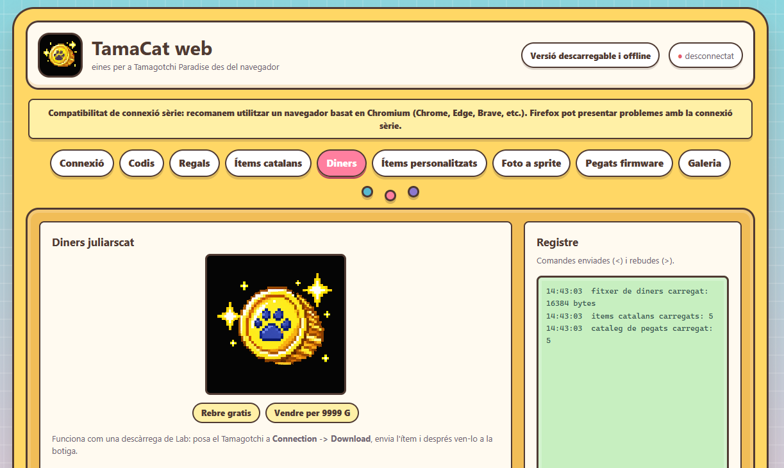Open the Galeria tab
This screenshot has height=468, width=784.
(x=705, y=163)
